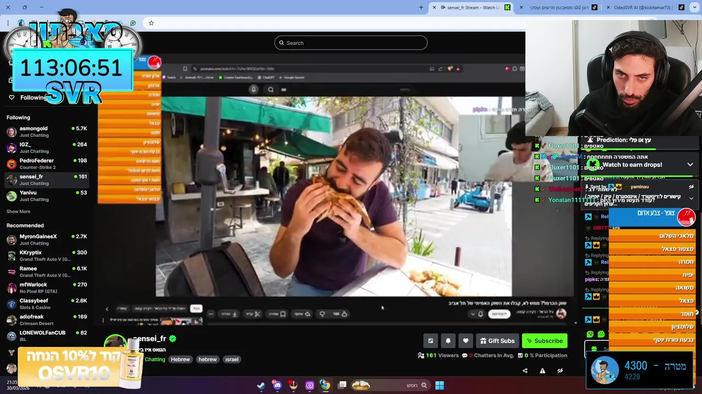Toggle the bell notifications icon
This screenshot has height=394, width=702.
[448, 340]
